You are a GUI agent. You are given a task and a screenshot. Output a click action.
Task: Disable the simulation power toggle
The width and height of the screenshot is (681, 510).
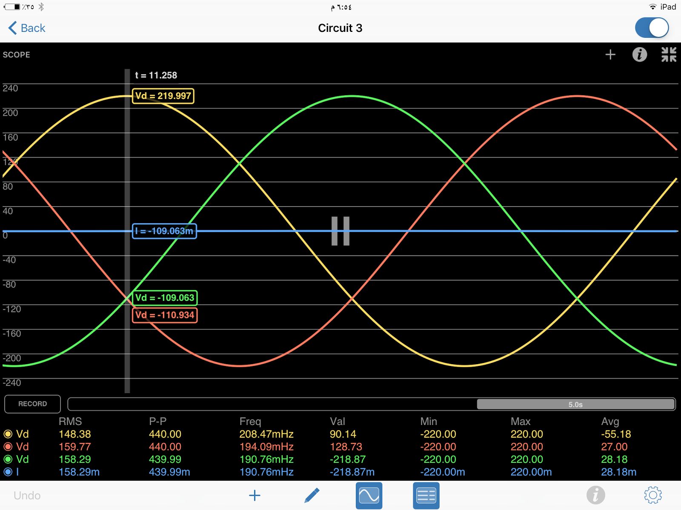[x=652, y=27]
